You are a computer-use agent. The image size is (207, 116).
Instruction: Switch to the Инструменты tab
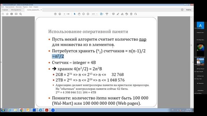pos(16,10)
